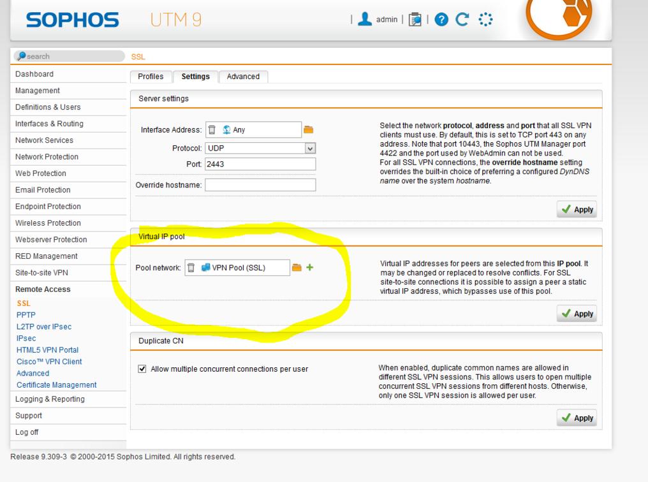Open the Support menu
This screenshot has height=482, width=648.
pyautogui.click(x=68, y=416)
